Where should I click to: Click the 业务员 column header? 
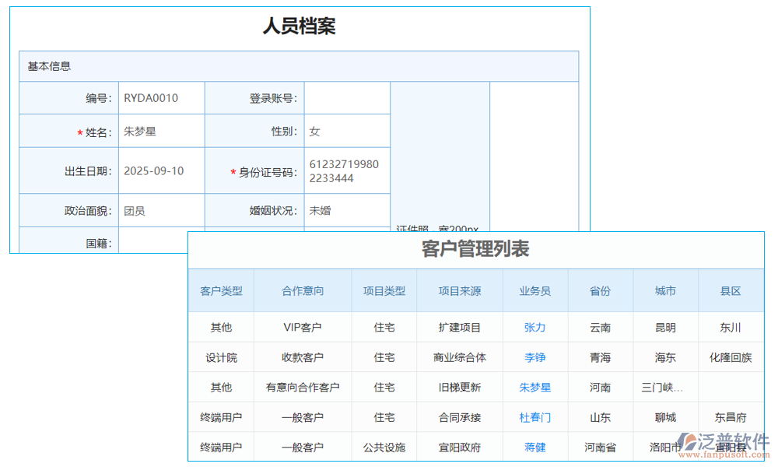click(x=534, y=290)
